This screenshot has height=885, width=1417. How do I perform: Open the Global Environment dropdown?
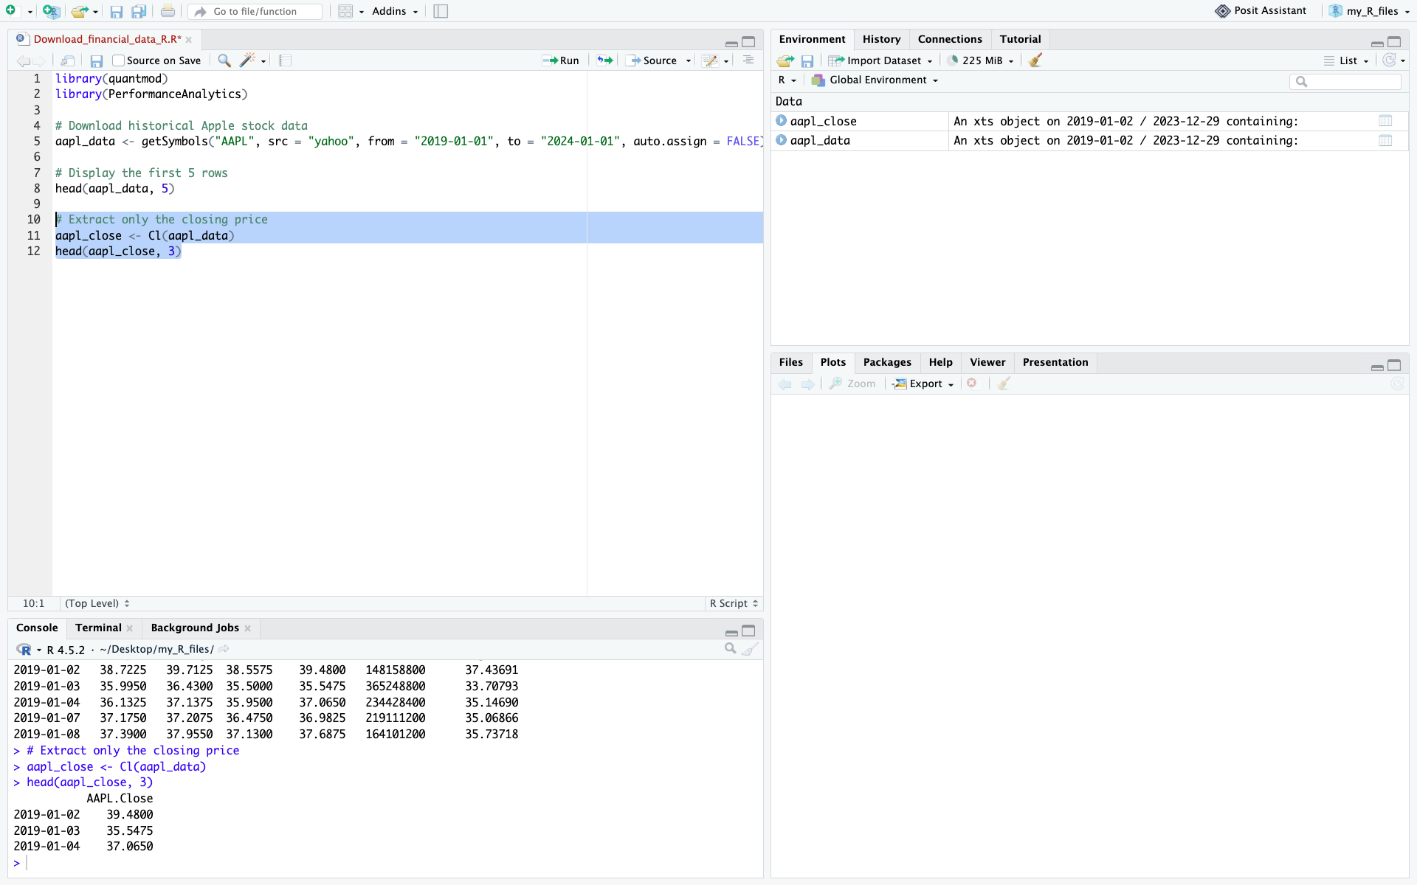(x=875, y=80)
